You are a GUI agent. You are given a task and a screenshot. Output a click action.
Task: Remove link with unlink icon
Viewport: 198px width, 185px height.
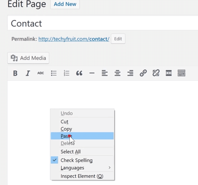[156, 73]
